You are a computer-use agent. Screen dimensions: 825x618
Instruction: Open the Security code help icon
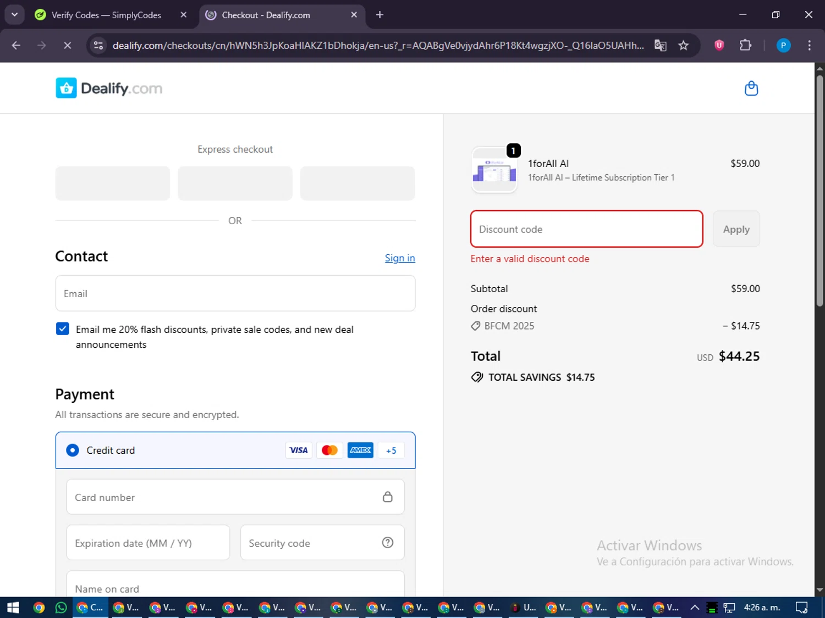[388, 543]
